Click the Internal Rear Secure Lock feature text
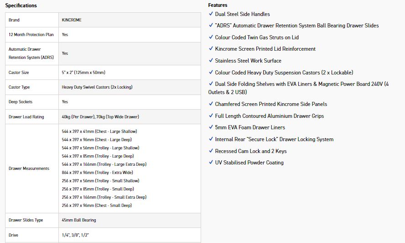 pyautogui.click(x=274, y=139)
